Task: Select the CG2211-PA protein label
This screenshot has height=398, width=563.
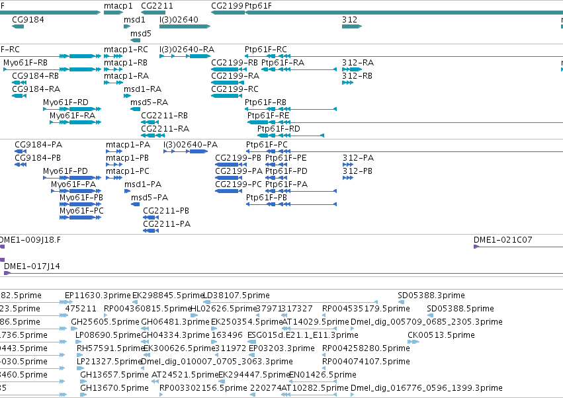Action: click(167, 225)
